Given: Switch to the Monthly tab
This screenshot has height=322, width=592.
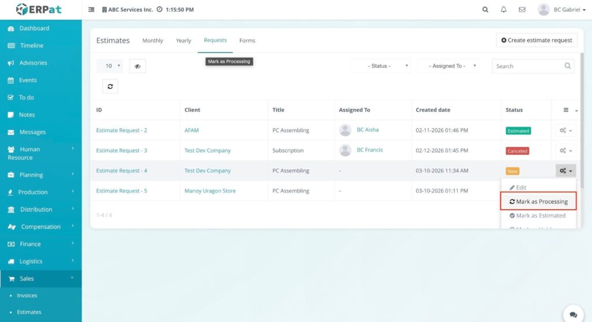Looking at the screenshot, I should click(x=153, y=40).
